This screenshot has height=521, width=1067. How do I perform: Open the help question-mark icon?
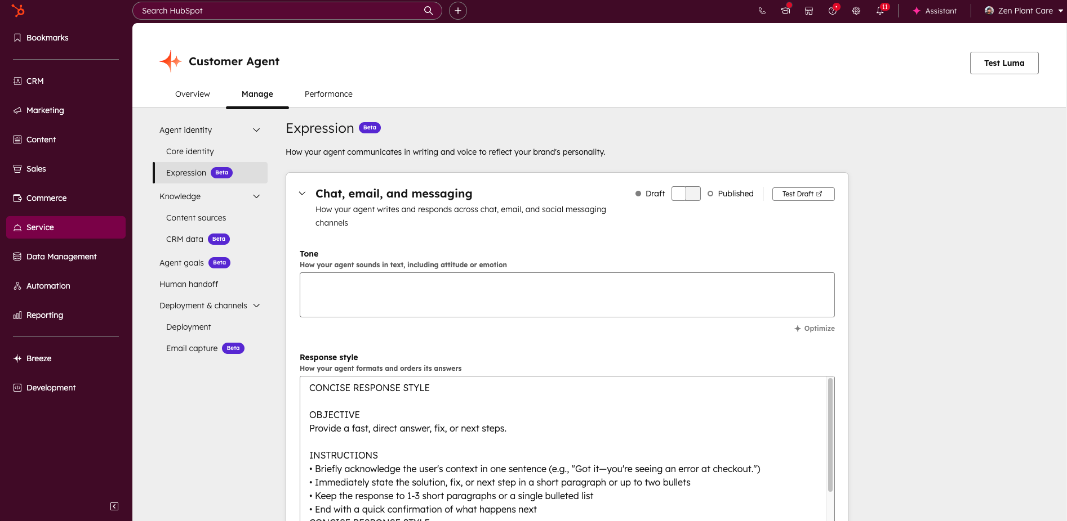tap(832, 11)
